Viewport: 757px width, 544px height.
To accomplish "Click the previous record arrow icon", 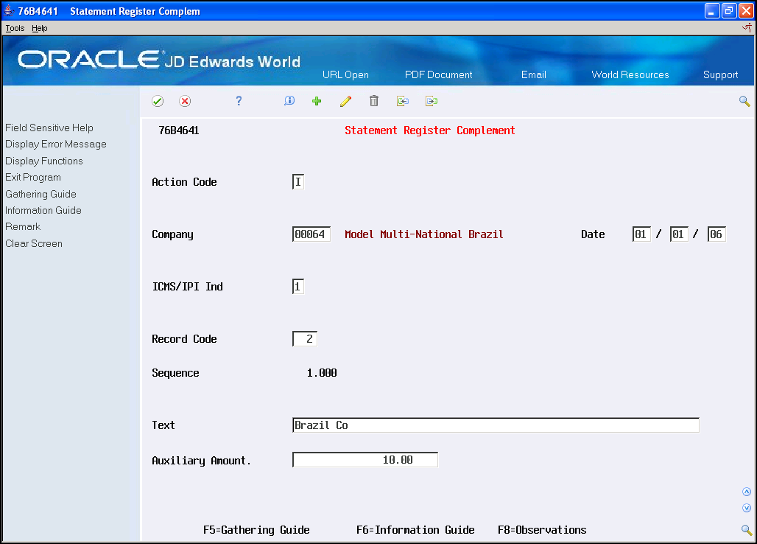I will click(x=403, y=101).
